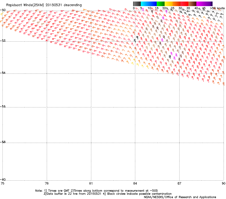Viewport: 226px width, 199px height.
Task: Click the longitude label 81
Action: (91, 183)
